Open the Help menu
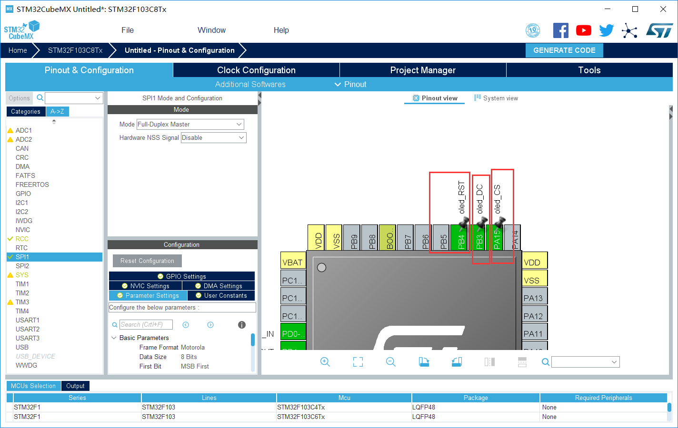Screen dimensions: 678x428 tap(281, 30)
